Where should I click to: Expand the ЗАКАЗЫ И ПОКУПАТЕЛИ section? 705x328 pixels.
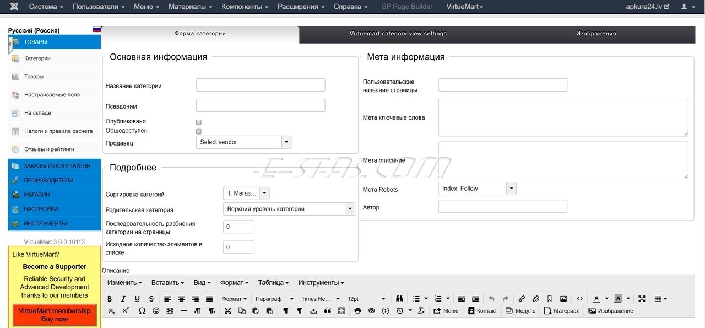click(55, 166)
